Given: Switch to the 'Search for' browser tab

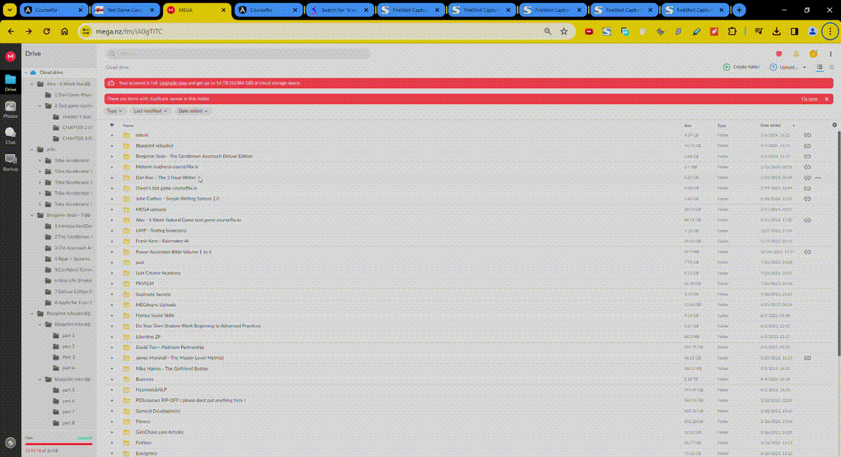Looking at the screenshot, I should 339,10.
